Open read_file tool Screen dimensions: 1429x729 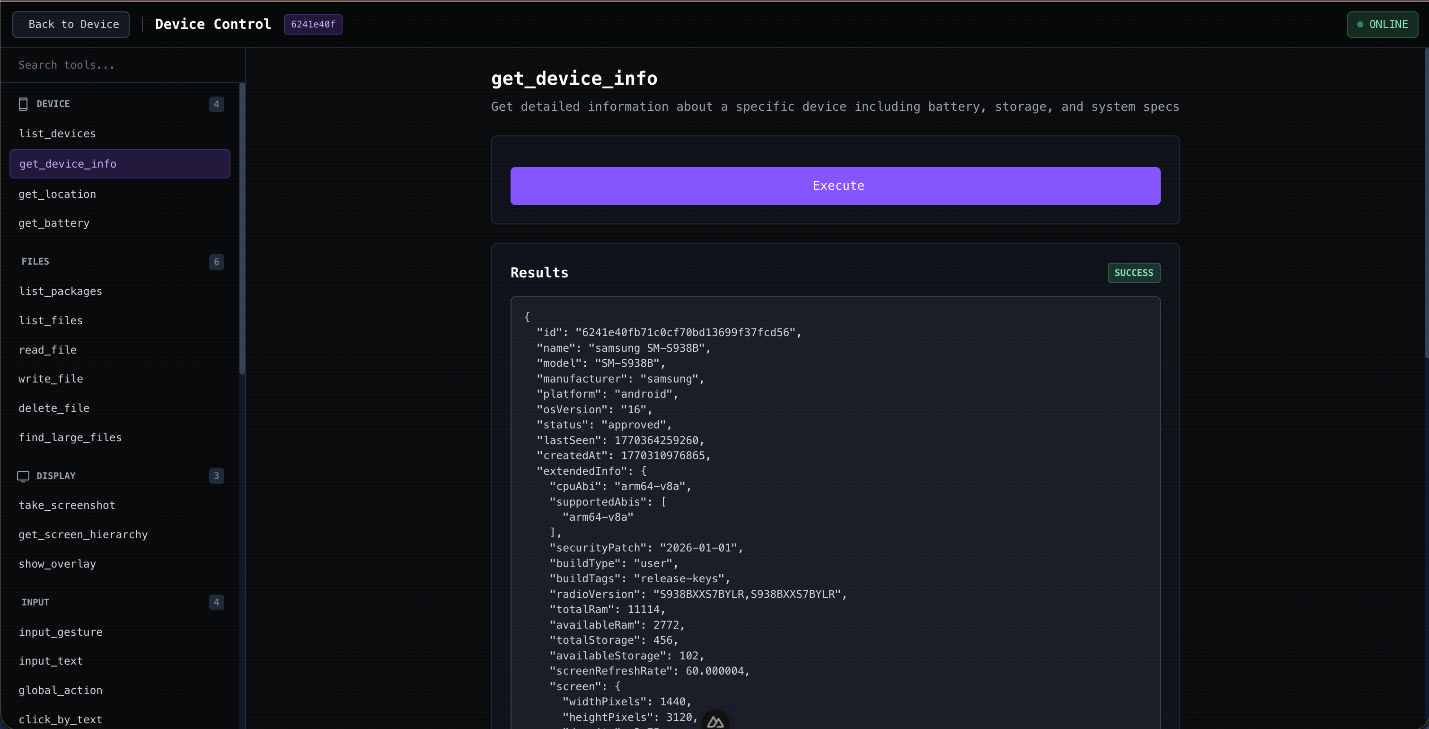coord(120,350)
